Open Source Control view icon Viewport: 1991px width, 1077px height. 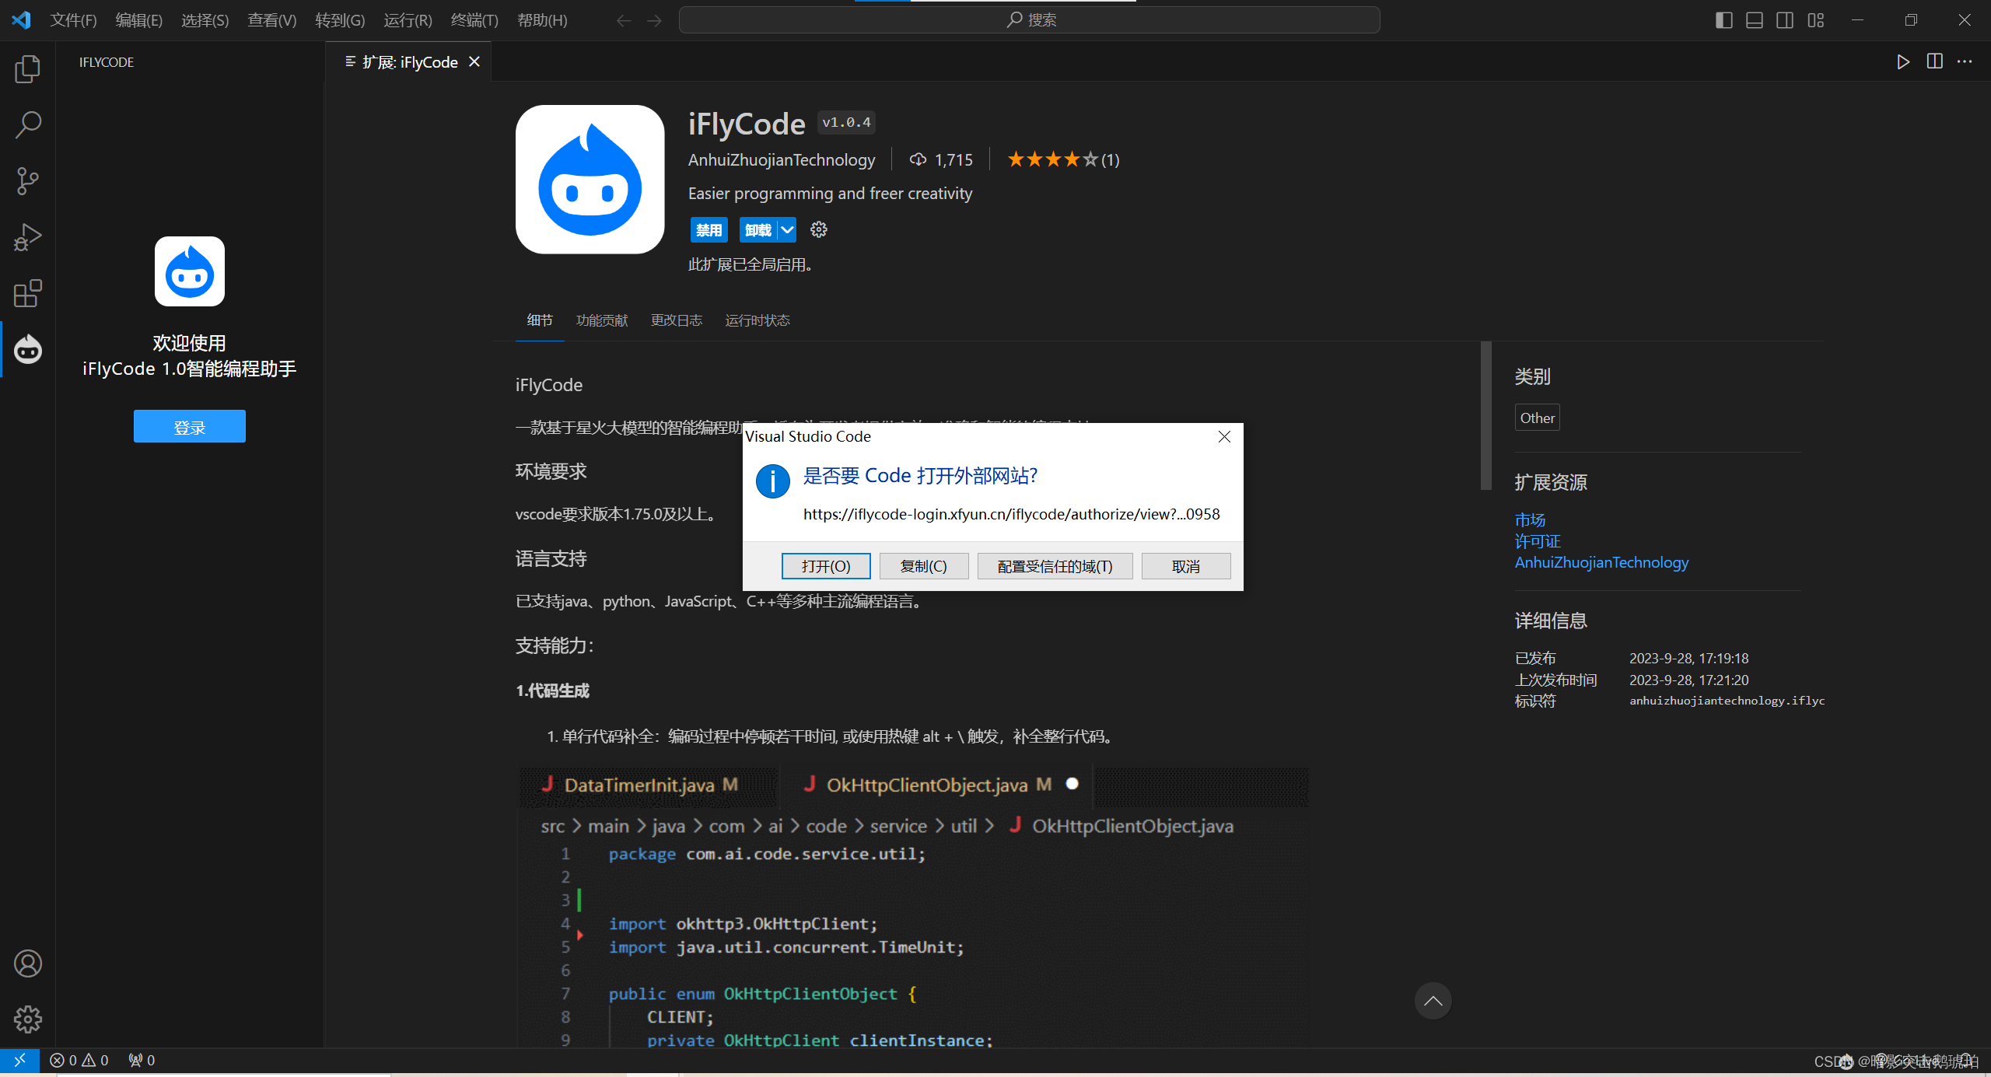click(x=28, y=180)
